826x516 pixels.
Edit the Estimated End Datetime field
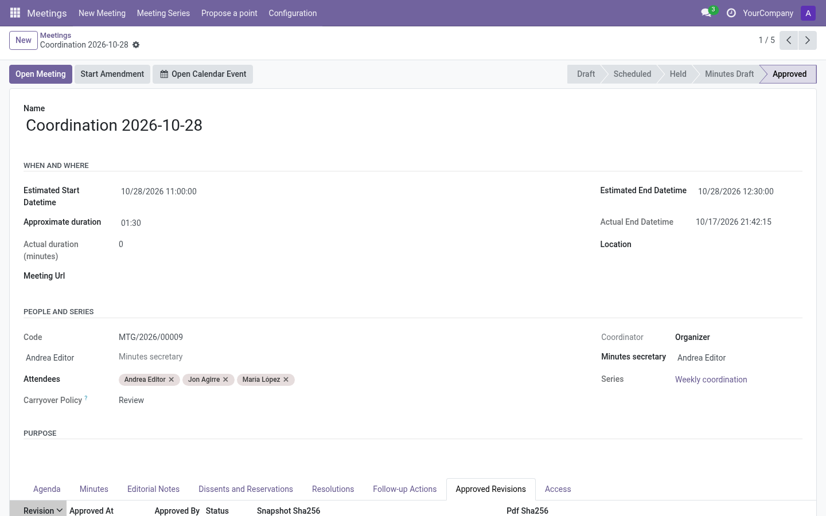(x=749, y=191)
